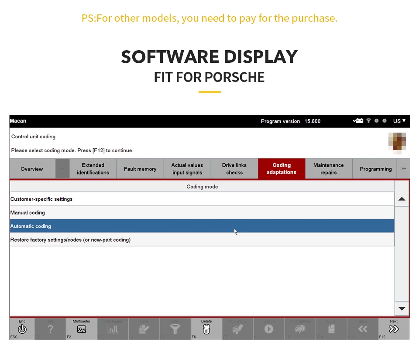Screen dimensions: 419x342
Task: Switch to the Overview tab
Action: click(x=32, y=169)
